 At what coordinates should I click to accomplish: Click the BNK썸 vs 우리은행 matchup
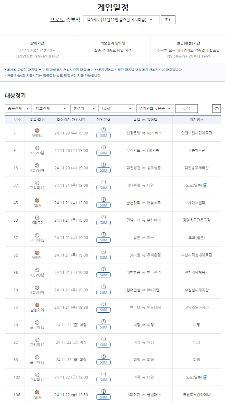click(x=145, y=255)
